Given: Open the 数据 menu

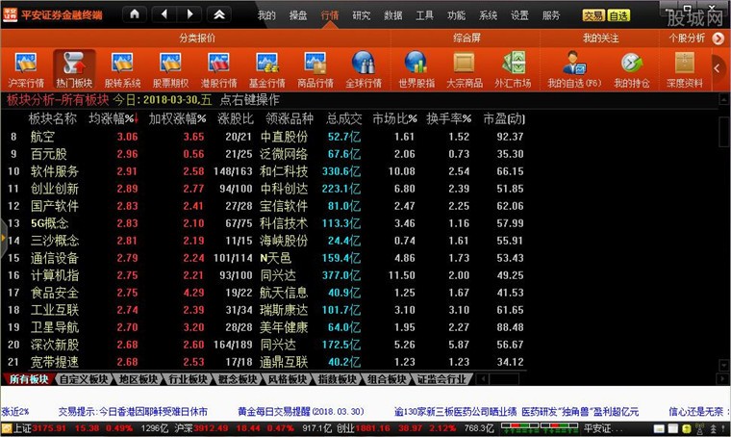Looking at the screenshot, I should click(393, 15).
